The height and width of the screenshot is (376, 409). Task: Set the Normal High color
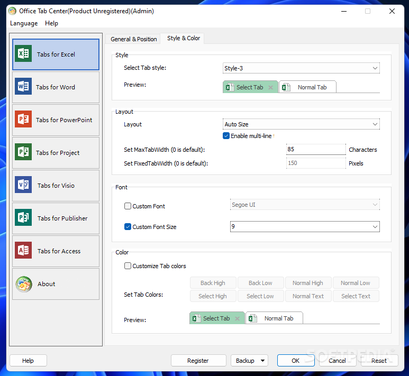[x=308, y=282]
